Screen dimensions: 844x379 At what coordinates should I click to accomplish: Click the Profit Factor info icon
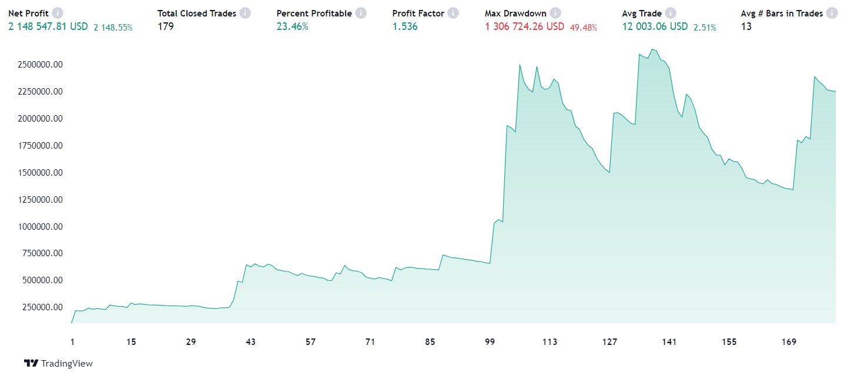[x=453, y=13]
